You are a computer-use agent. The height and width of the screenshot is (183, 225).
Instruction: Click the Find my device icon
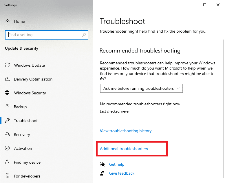coord(8,162)
